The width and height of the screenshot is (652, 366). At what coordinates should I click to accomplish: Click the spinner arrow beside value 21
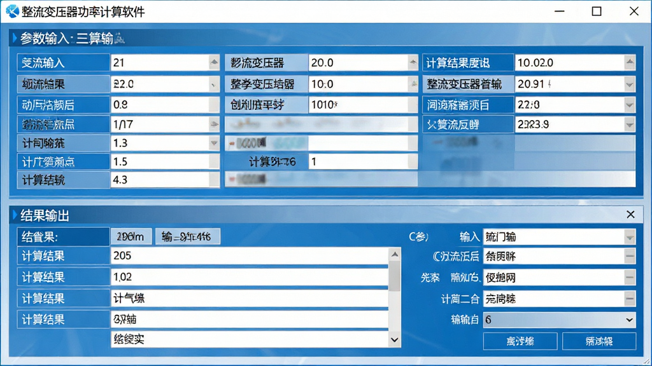[214, 63]
